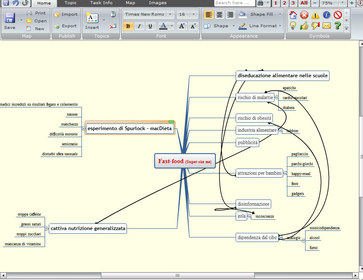This screenshot has width=363, height=280.
Task: Click the Insert topic icon
Action: [92, 18]
